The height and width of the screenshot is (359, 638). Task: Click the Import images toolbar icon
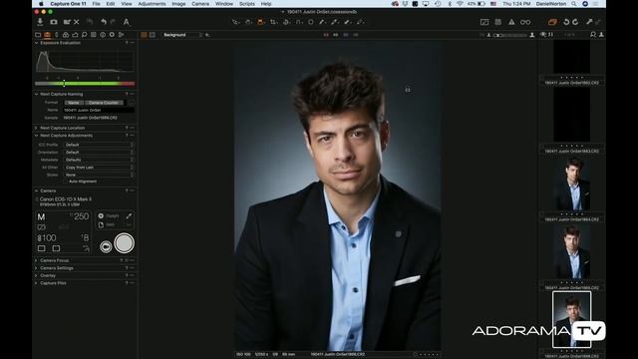coord(40,22)
